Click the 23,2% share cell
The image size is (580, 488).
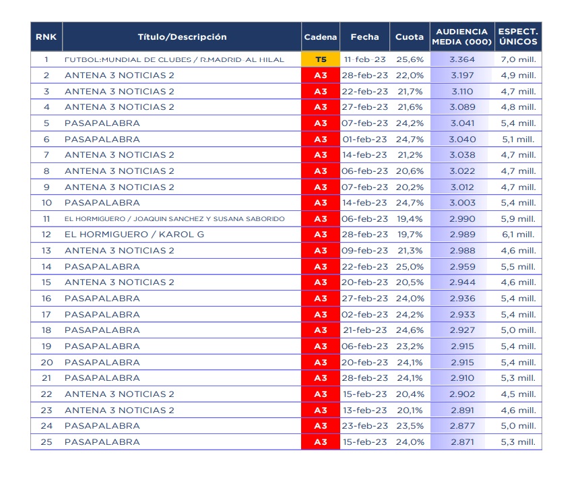[x=410, y=346]
